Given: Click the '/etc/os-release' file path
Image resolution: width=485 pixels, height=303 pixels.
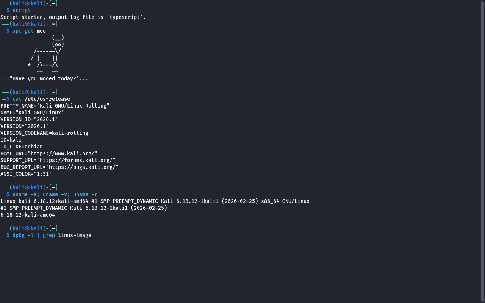Looking at the screenshot, I should click(47, 99).
